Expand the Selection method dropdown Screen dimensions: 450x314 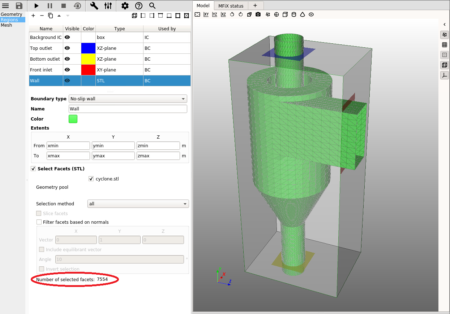pyautogui.click(x=138, y=204)
